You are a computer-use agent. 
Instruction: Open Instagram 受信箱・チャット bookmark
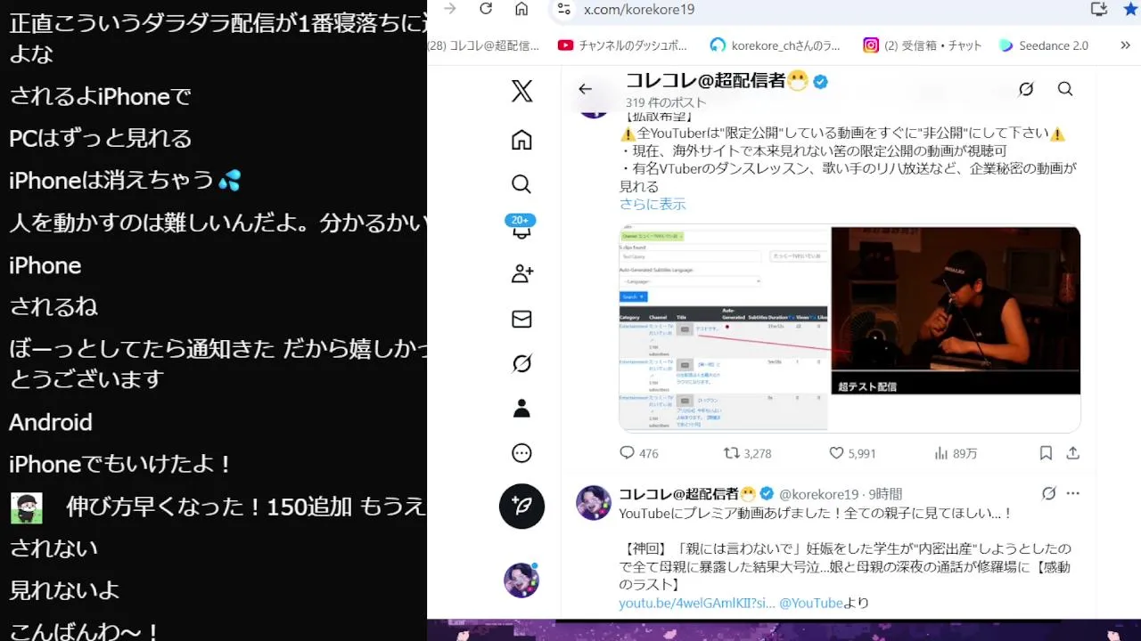(x=922, y=45)
